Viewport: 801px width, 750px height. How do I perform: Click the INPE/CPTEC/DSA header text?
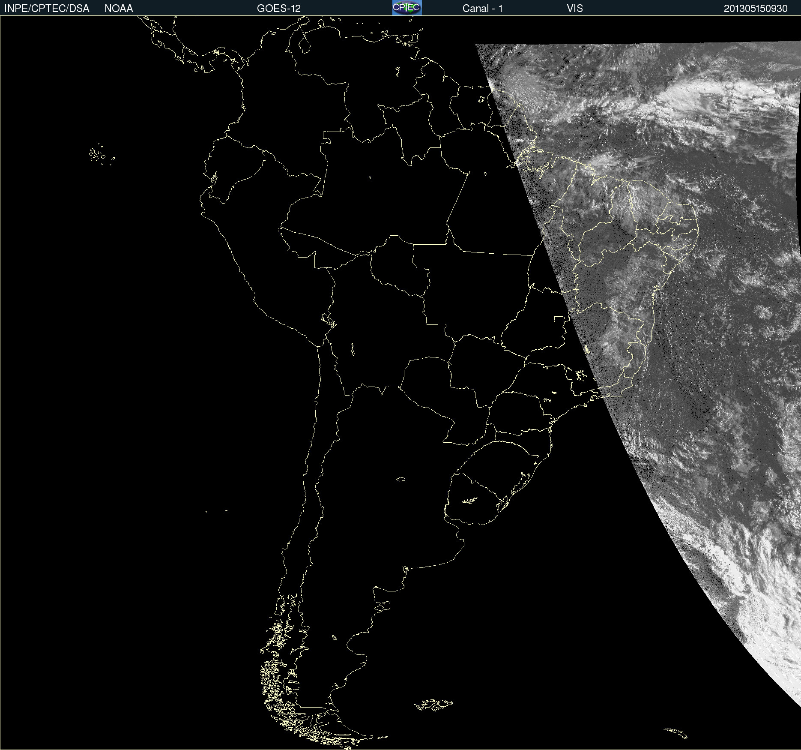pos(47,9)
